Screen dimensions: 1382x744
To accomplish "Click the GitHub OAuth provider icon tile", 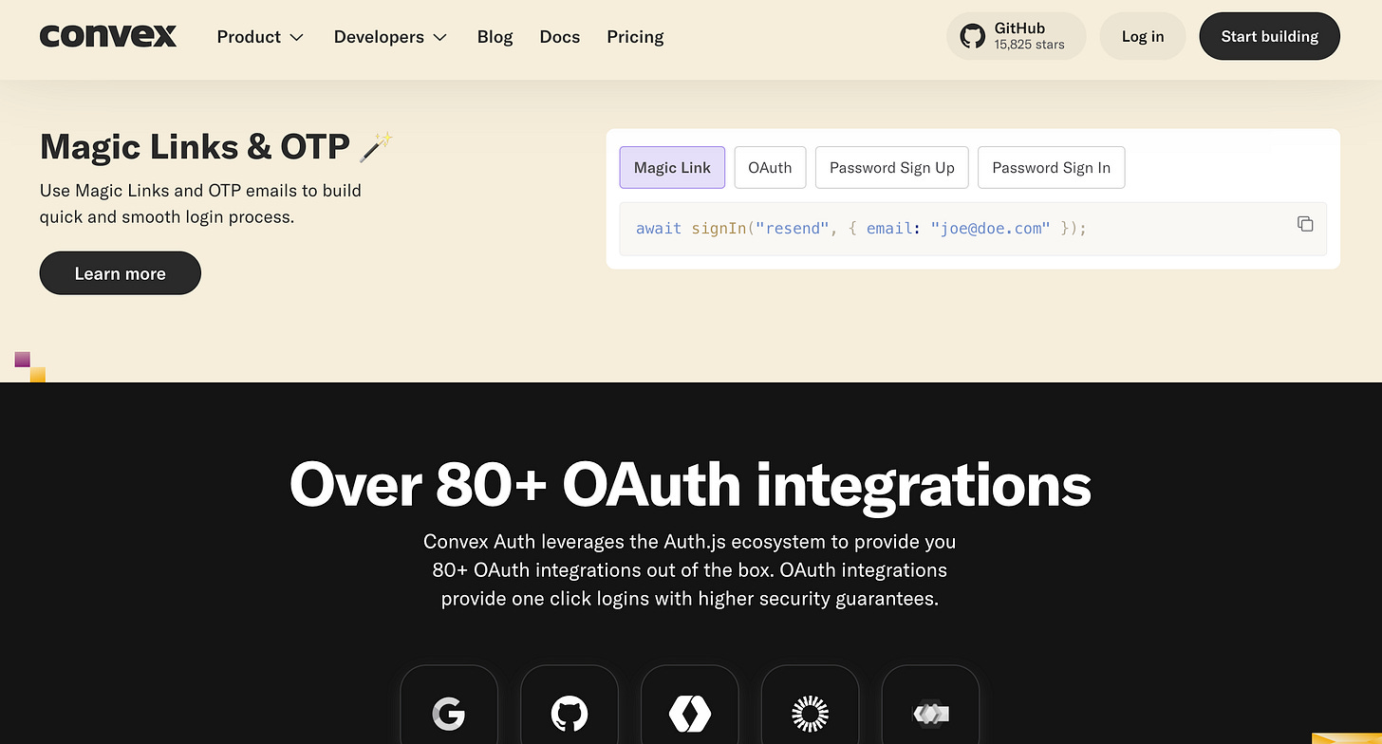I will 570,704.
